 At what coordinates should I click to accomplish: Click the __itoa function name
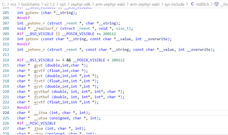[x=41, y=113]
